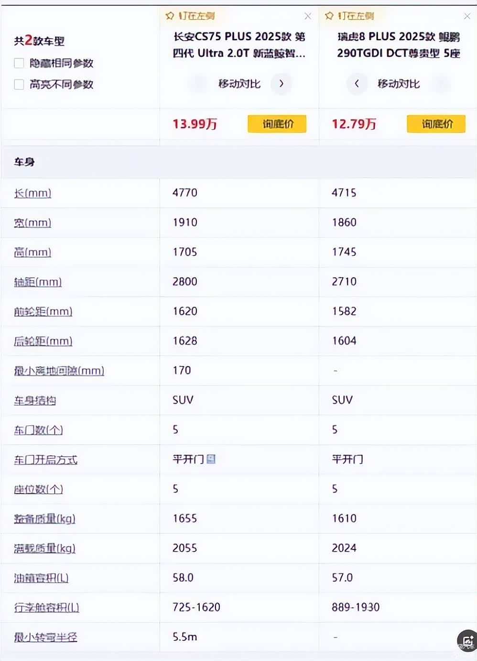Image resolution: width=477 pixels, height=661 pixels.
Task: Click 询底价 for the 12.79万 model
Action: tap(436, 124)
